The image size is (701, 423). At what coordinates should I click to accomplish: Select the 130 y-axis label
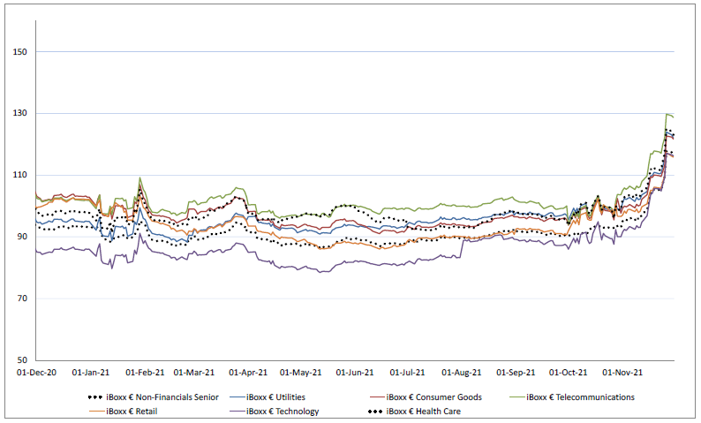[20, 114]
